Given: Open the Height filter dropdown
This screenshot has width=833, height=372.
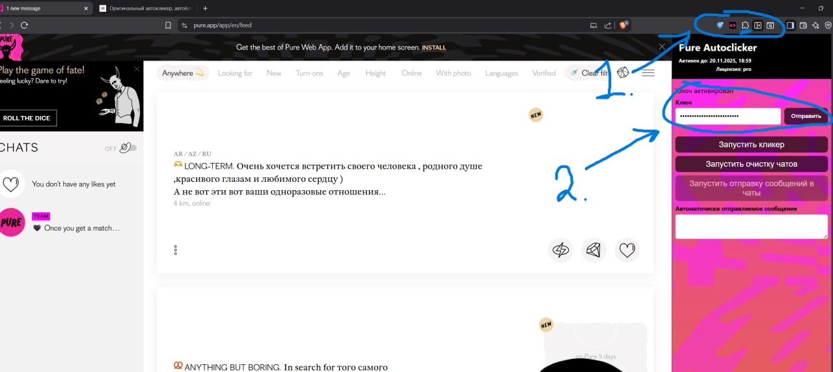Looking at the screenshot, I should click(x=376, y=73).
